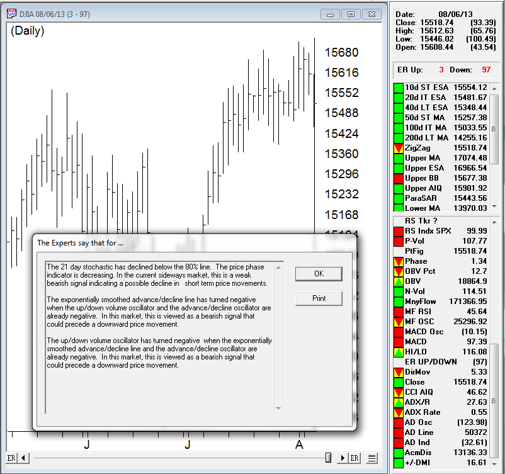Click the ER UP/DOWN row label
This screenshot has height=474, width=505.
click(x=431, y=362)
